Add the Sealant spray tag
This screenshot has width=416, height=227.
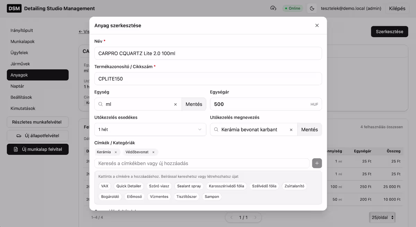pos(189,186)
